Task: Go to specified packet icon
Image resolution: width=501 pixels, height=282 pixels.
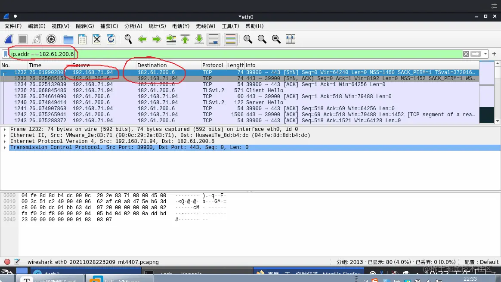Action: click(x=171, y=39)
